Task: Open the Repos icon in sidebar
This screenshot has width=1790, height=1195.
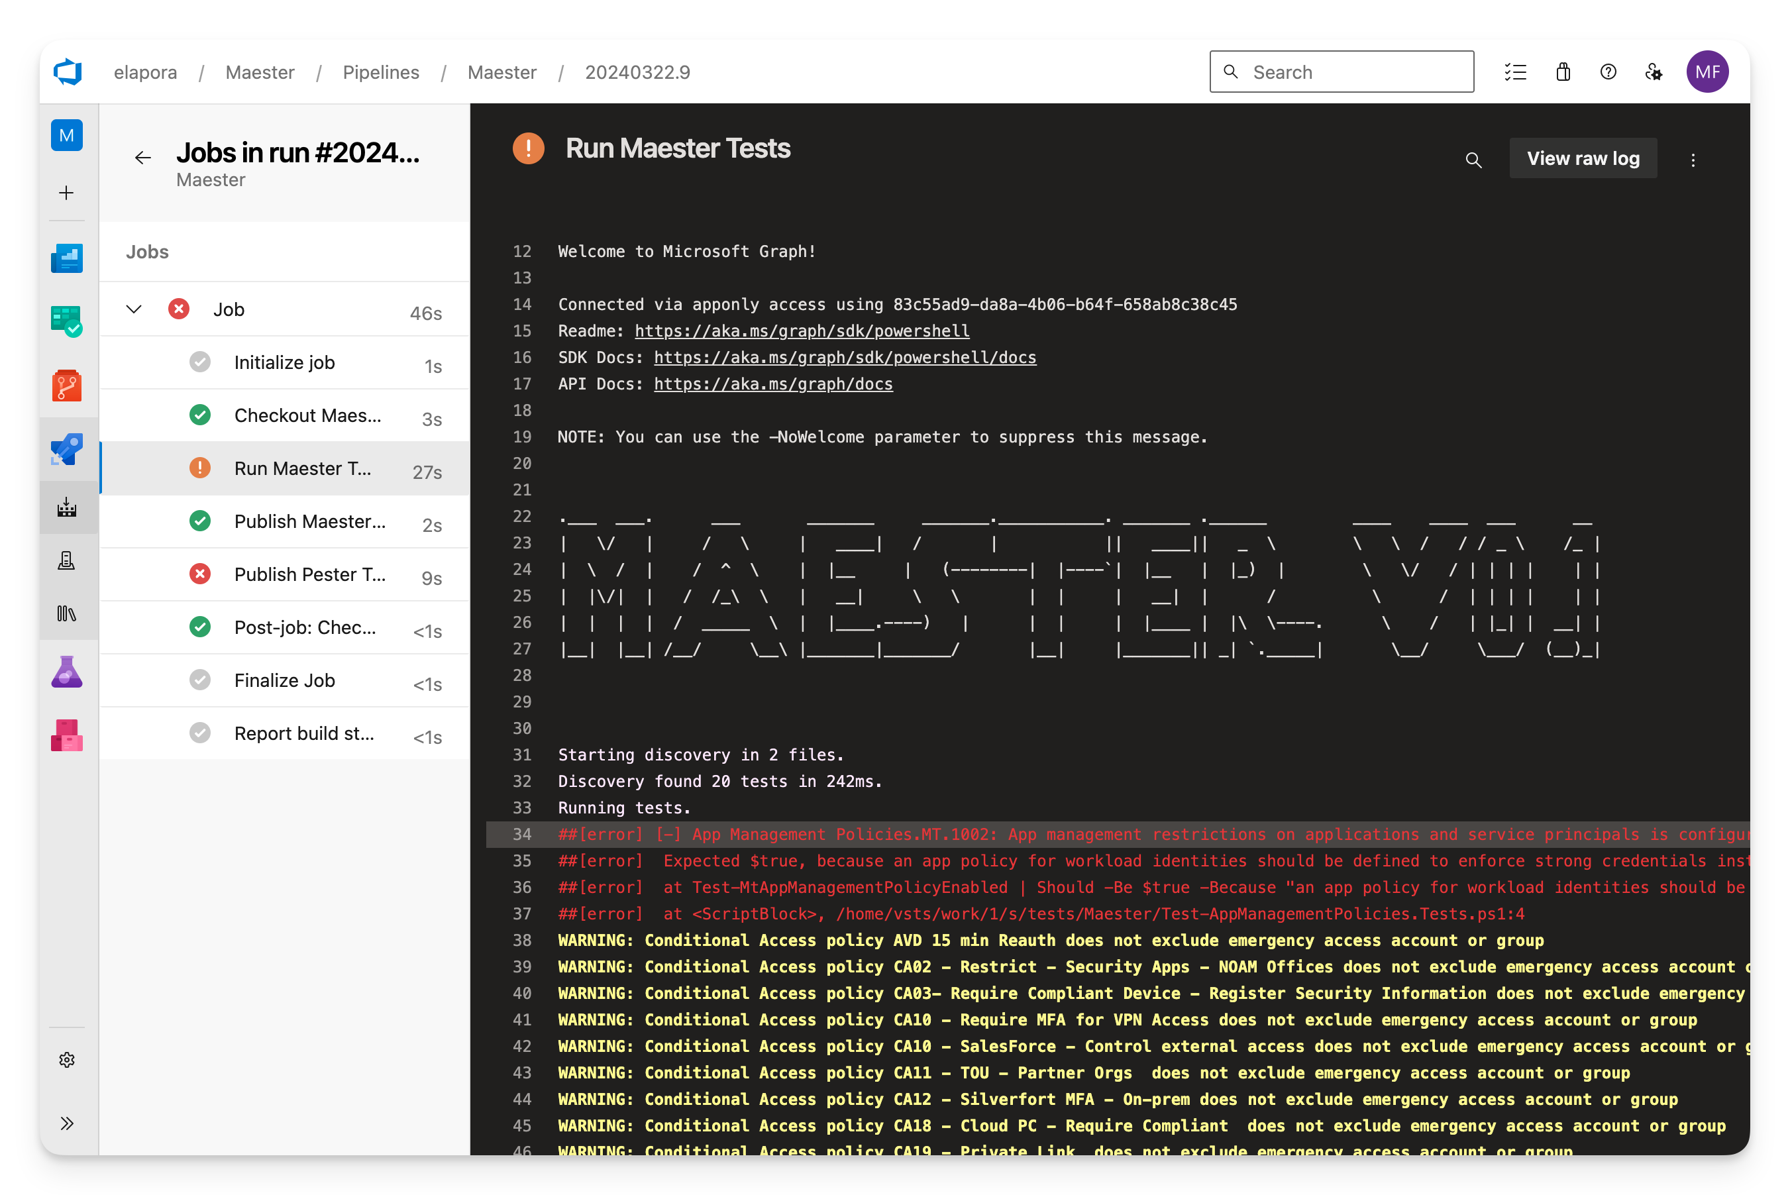Action: [67, 386]
